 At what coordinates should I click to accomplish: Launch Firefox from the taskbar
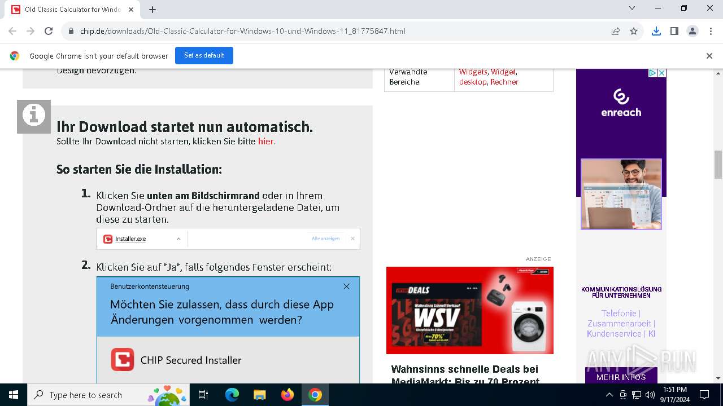(x=288, y=395)
